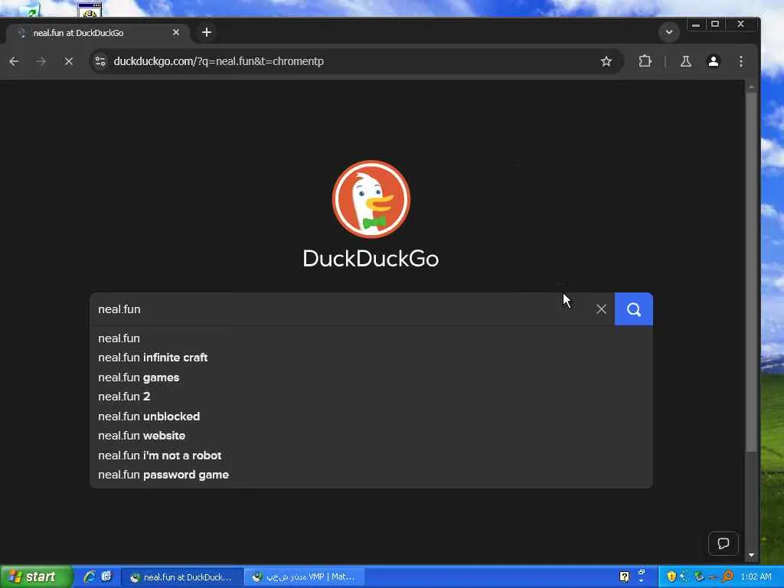Viewport: 784px width, 588px height.
Task: Open Chrome three-dot menu
Action: pos(741,61)
